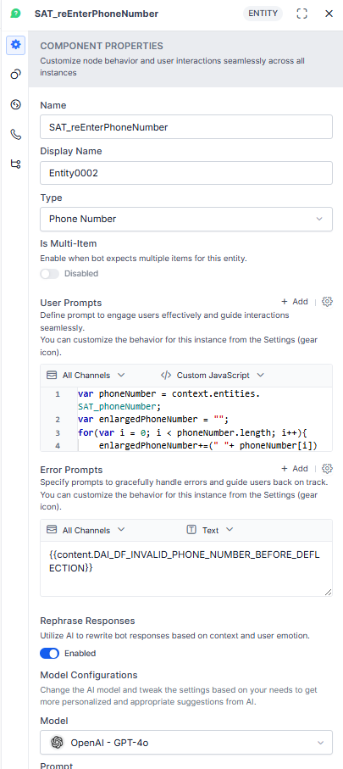Close the entity properties panel
343x769 pixels.
coord(329,14)
